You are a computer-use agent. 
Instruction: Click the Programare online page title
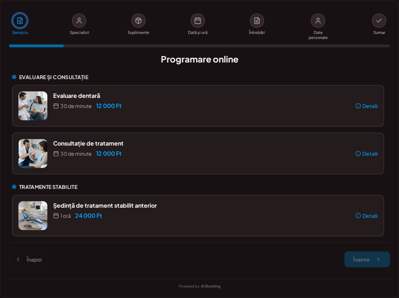(199, 59)
